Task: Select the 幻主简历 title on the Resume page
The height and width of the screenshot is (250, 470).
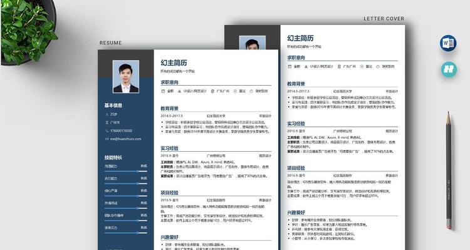Action: pos(174,62)
